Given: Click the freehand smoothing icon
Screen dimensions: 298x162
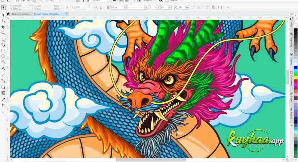Looking at the screenshot, I should 176,7.
